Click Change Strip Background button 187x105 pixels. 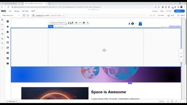click(57, 23)
